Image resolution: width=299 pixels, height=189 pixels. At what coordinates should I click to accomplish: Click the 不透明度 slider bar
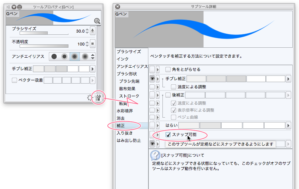44,46
